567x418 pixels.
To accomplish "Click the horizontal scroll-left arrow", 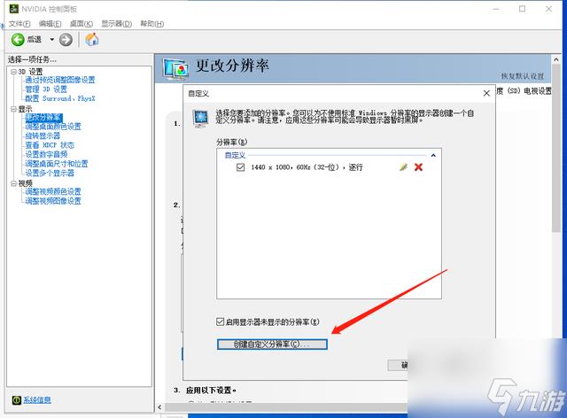I will [159, 407].
